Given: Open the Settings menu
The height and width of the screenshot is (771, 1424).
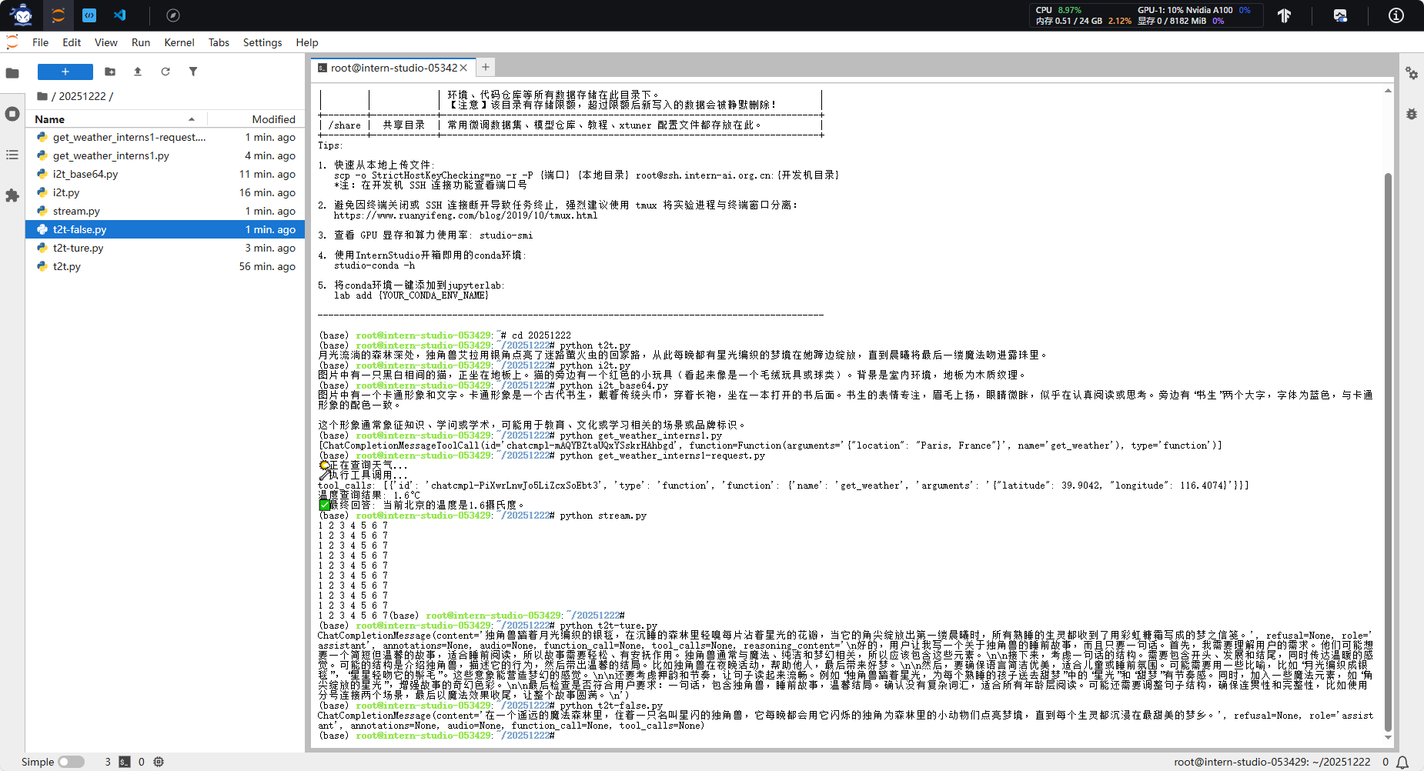Looking at the screenshot, I should click(x=262, y=42).
